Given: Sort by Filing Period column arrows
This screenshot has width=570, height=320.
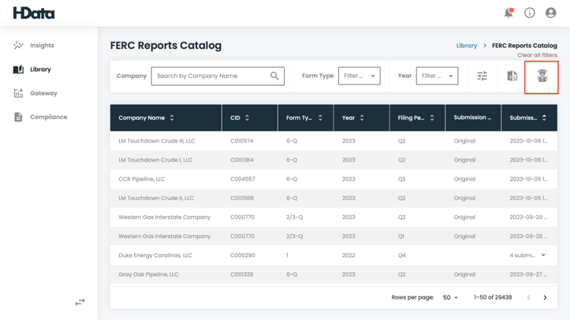Looking at the screenshot, I should tap(432, 117).
